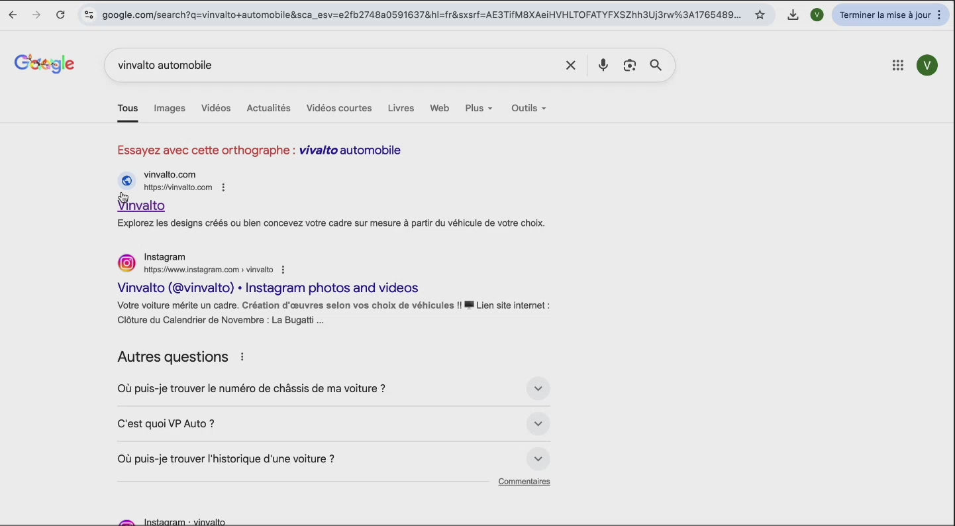Open the Plus dropdown menu

coord(478,108)
